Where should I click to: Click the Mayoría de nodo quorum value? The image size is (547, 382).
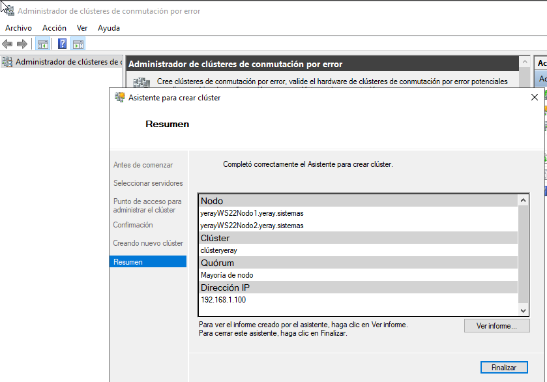point(227,275)
